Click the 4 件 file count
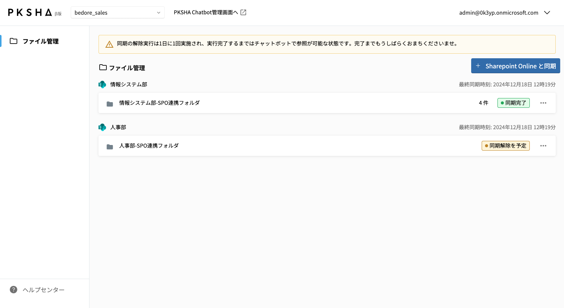Image resolution: width=564 pixels, height=308 pixels. (x=484, y=103)
